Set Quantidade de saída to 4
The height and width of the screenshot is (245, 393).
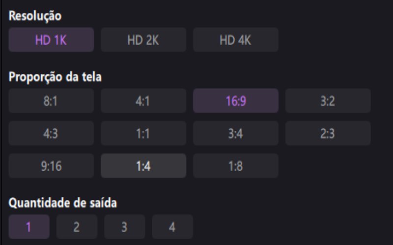pos(172,227)
